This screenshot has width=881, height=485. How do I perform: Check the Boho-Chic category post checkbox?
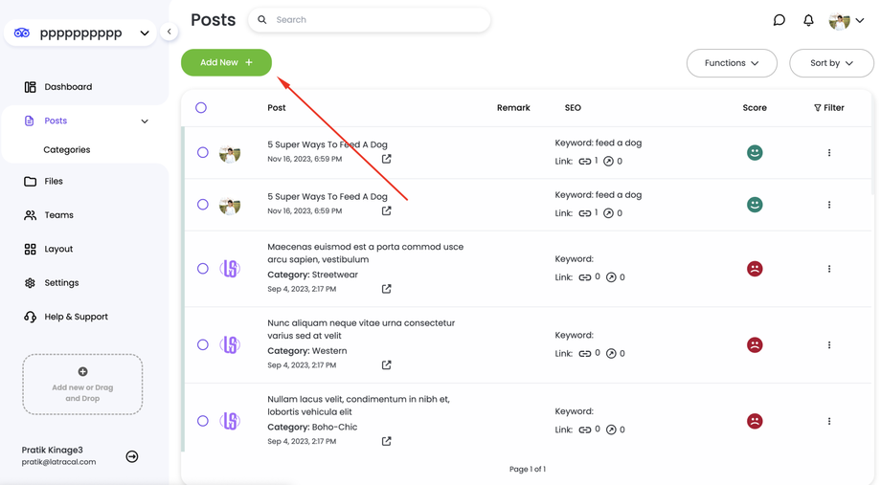(x=203, y=421)
